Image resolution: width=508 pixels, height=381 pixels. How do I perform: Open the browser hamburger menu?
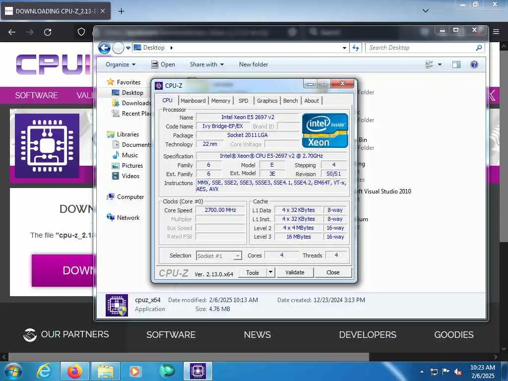click(x=496, y=31)
